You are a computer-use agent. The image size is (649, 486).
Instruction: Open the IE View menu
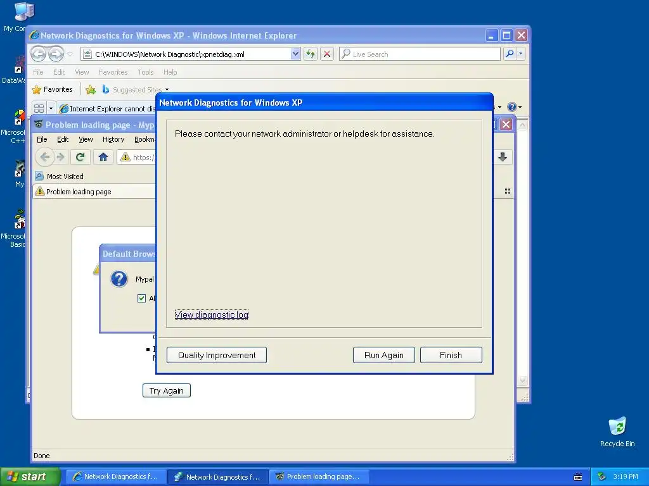(82, 72)
